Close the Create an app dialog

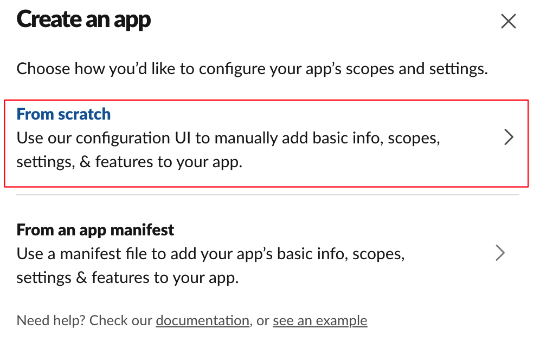click(509, 21)
